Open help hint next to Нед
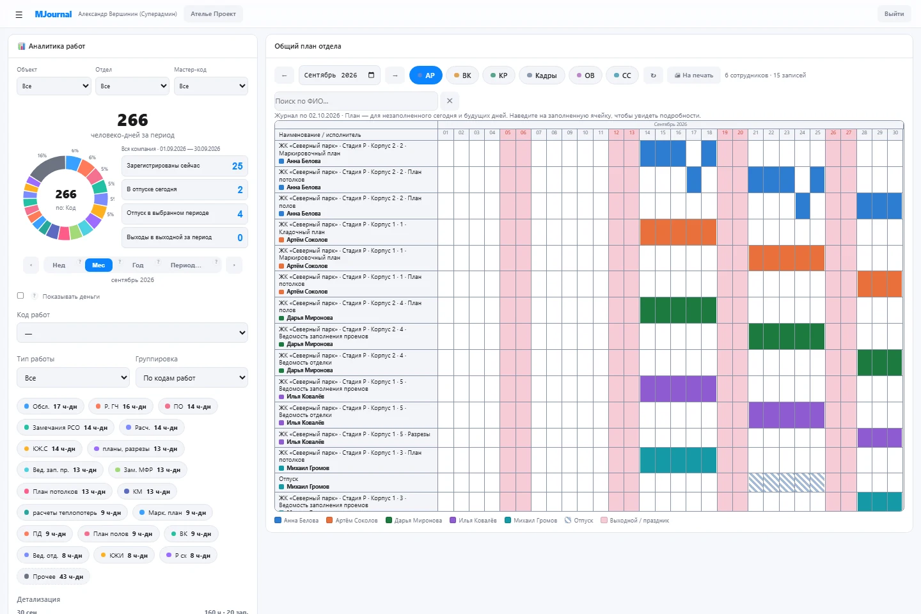Viewport: 921px width, 614px height. click(79, 262)
